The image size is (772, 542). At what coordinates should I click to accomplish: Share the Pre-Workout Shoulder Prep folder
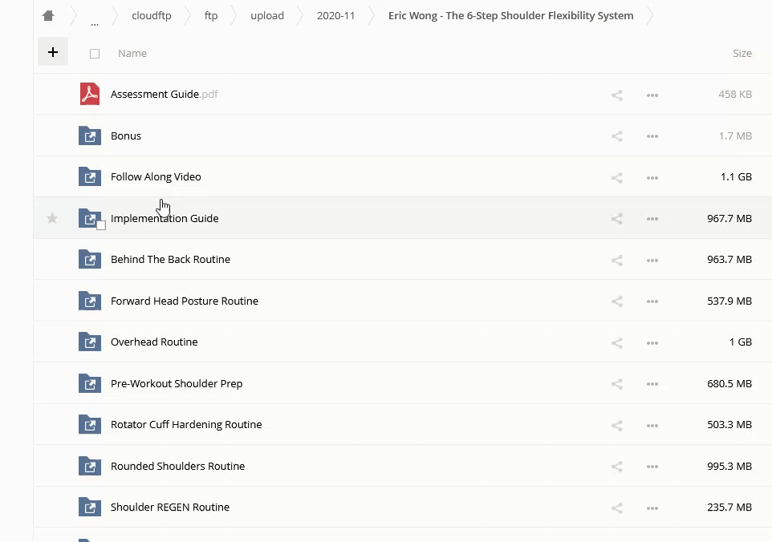(x=617, y=384)
